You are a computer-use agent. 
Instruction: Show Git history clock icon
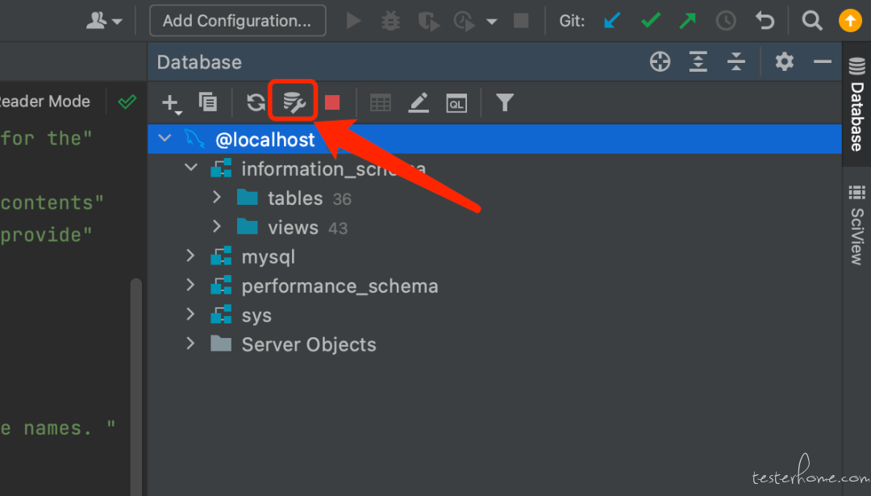pyautogui.click(x=726, y=21)
